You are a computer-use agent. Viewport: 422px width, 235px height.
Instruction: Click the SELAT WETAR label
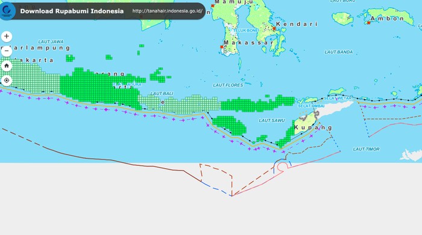click(338, 98)
